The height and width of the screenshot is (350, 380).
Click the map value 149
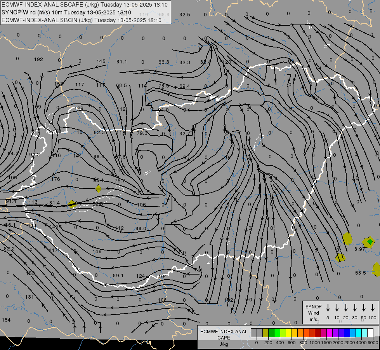tap(97, 251)
